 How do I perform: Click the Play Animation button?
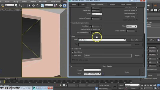coord(148,85)
